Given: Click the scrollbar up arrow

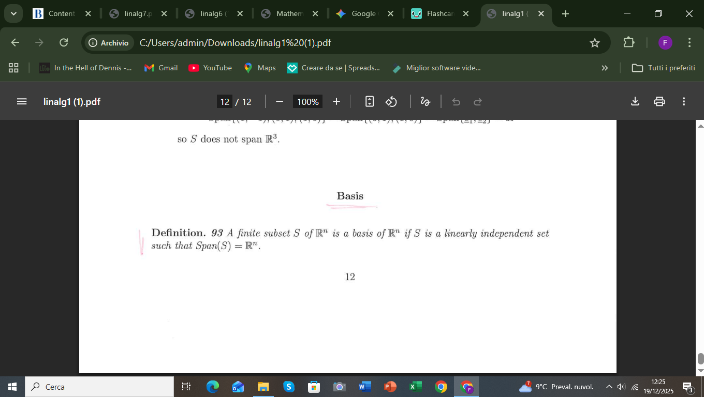Looking at the screenshot, I should click(701, 126).
